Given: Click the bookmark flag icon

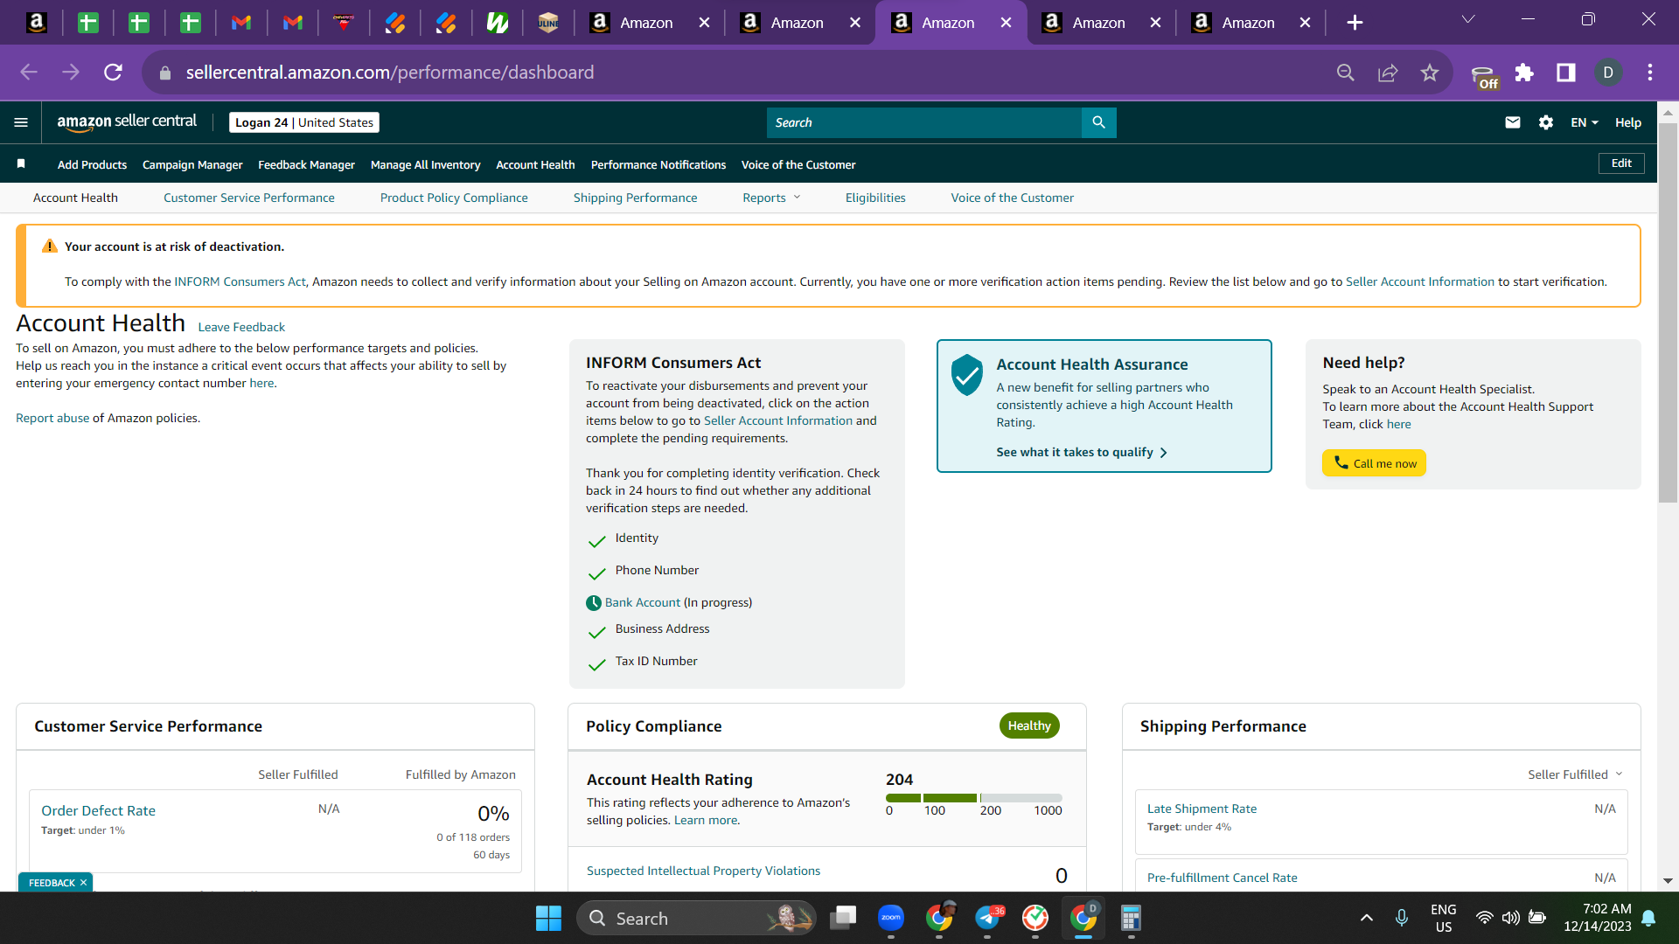Looking at the screenshot, I should 21,163.
